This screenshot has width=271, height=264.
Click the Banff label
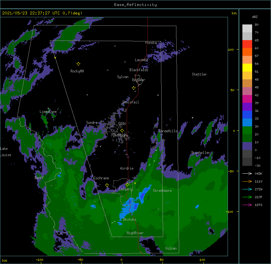39,178
